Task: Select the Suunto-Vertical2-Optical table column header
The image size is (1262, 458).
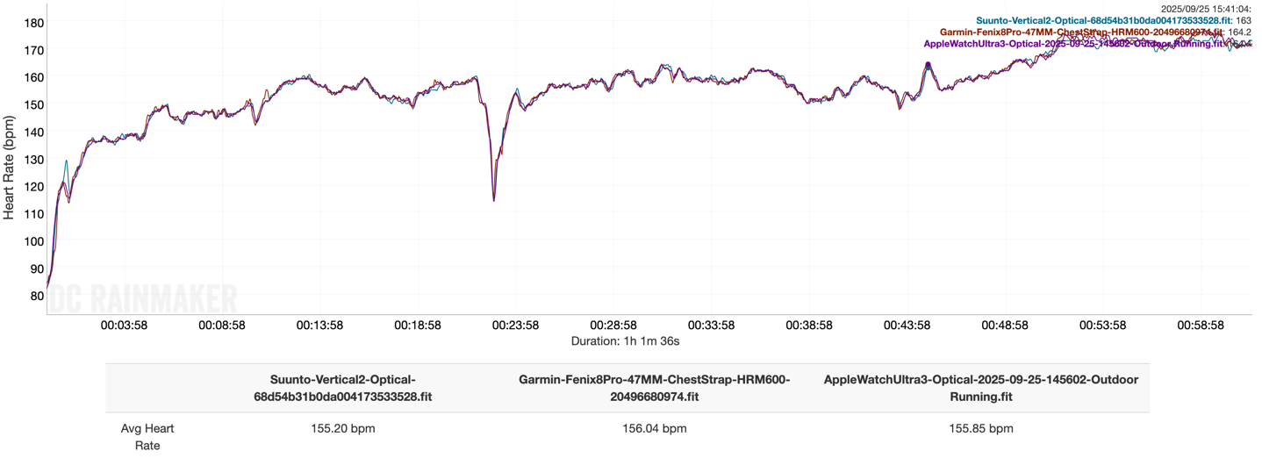Action: point(343,388)
